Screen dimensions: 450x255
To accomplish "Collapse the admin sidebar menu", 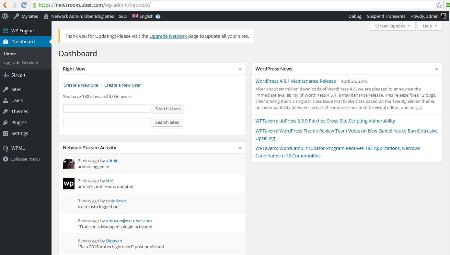I will (21, 159).
